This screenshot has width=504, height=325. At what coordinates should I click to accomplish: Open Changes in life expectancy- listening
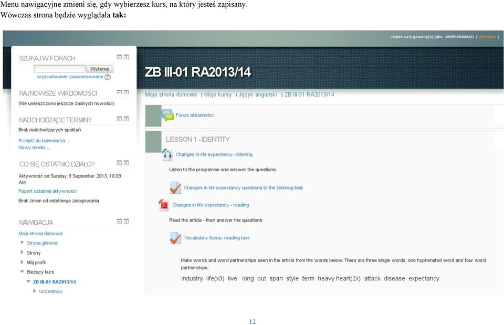(214, 154)
